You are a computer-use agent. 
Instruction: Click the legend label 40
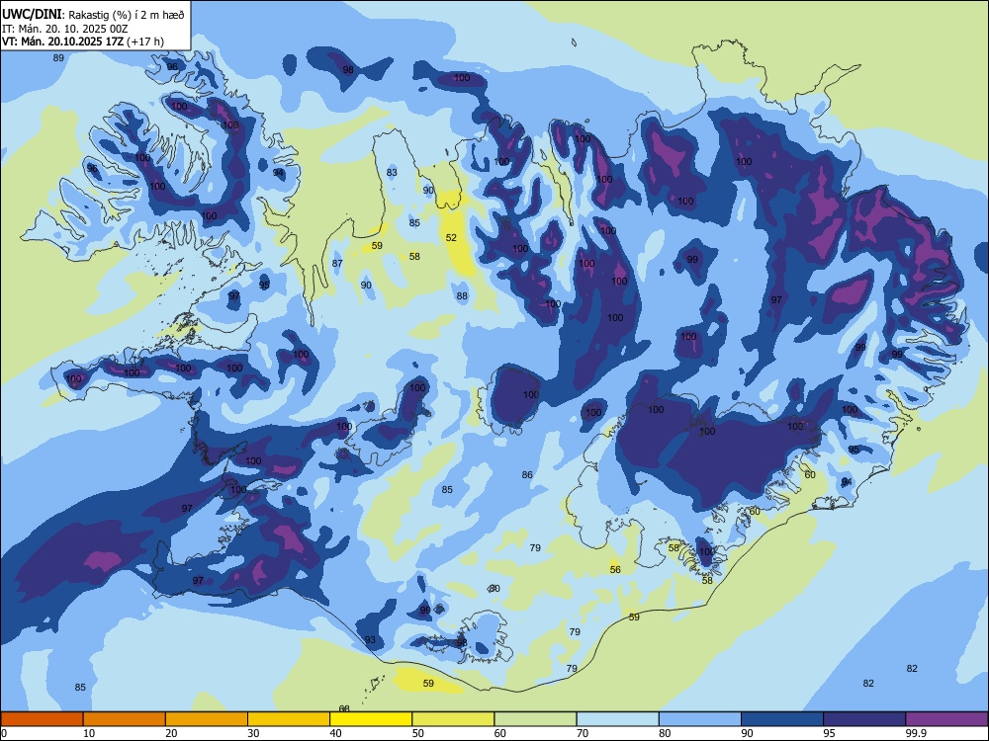(336, 733)
